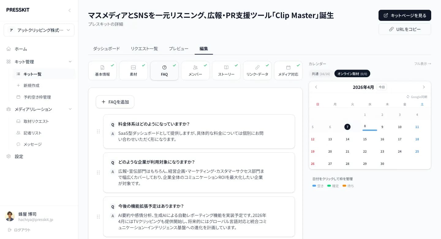The image size is (441, 239).
Task: Click the inbox icon beside 取材リクエスト
Action: click(x=18, y=121)
